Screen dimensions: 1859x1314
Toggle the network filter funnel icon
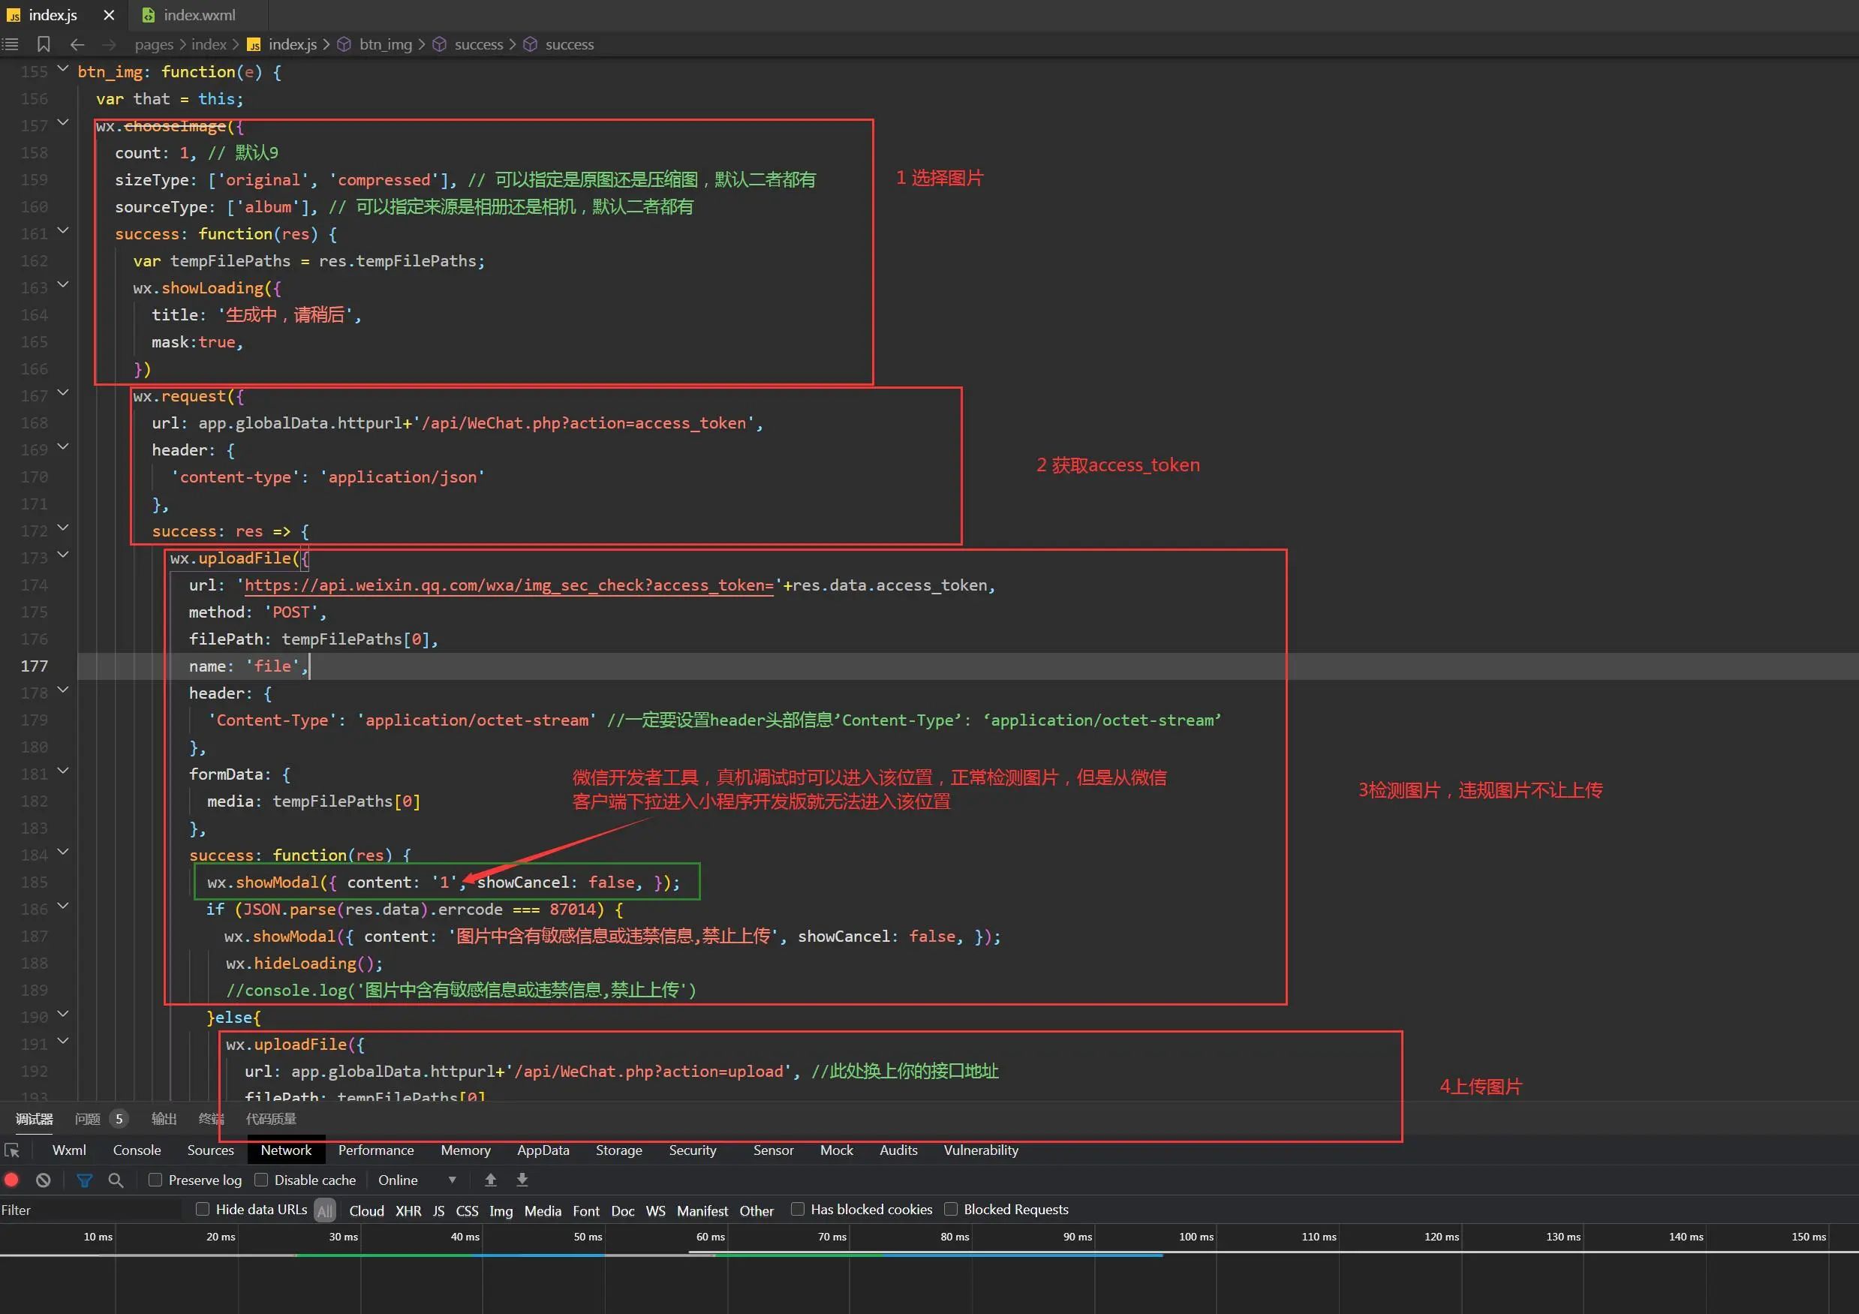pyautogui.click(x=84, y=1180)
